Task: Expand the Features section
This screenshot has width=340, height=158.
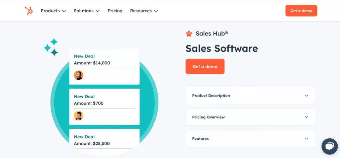Action: point(250,138)
